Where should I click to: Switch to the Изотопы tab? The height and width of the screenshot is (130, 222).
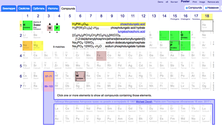[x=52, y=8]
